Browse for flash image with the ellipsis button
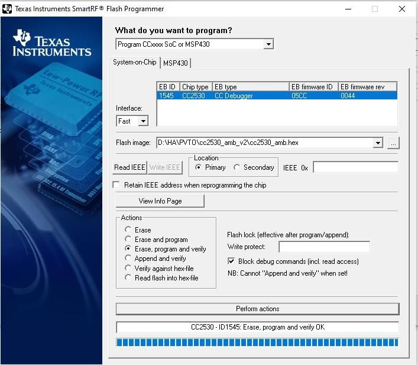This screenshot has height=365, width=418. (393, 143)
